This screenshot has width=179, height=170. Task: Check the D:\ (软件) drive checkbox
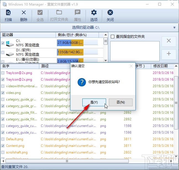coord(3,52)
